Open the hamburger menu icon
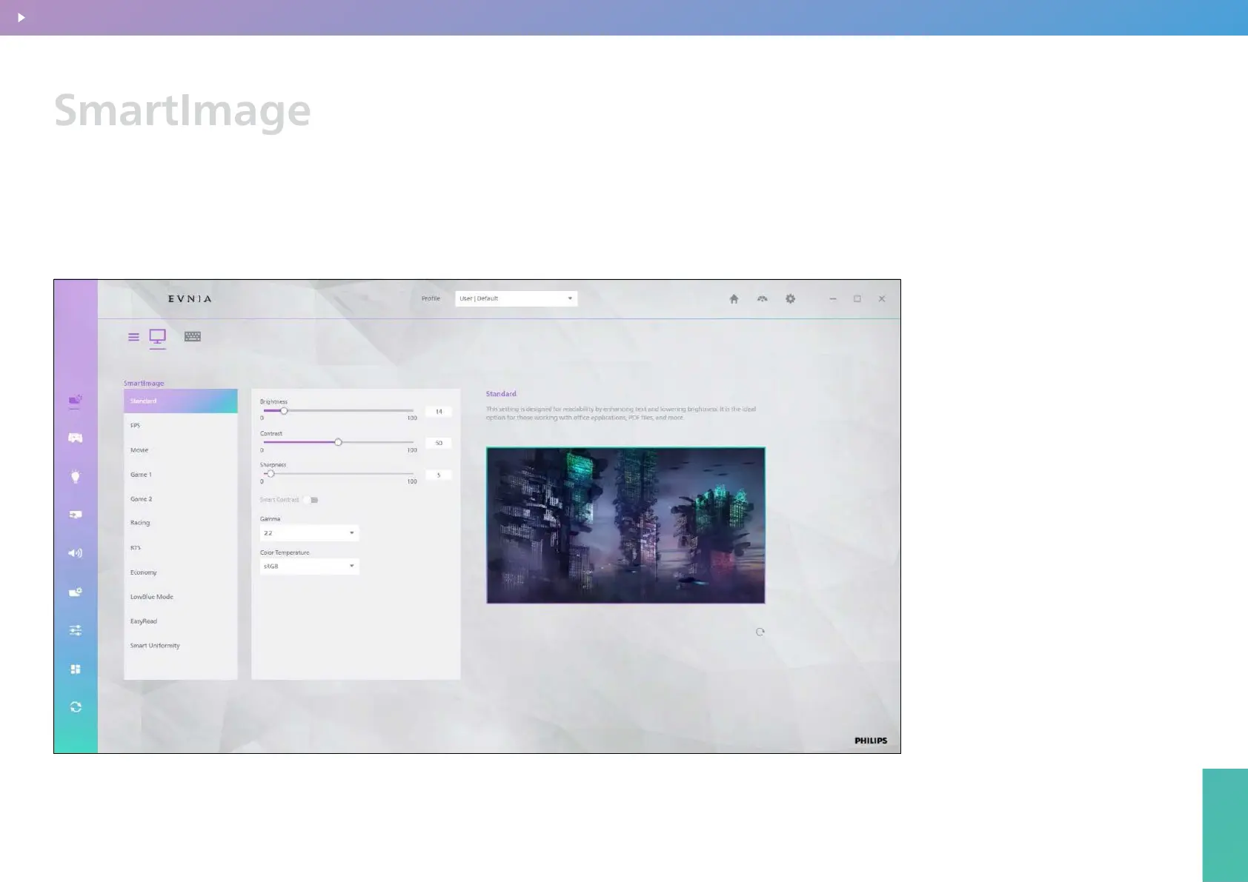 coord(133,337)
